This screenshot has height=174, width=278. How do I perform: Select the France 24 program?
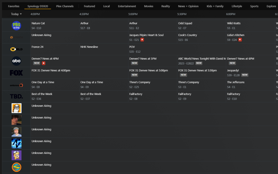point(55,49)
